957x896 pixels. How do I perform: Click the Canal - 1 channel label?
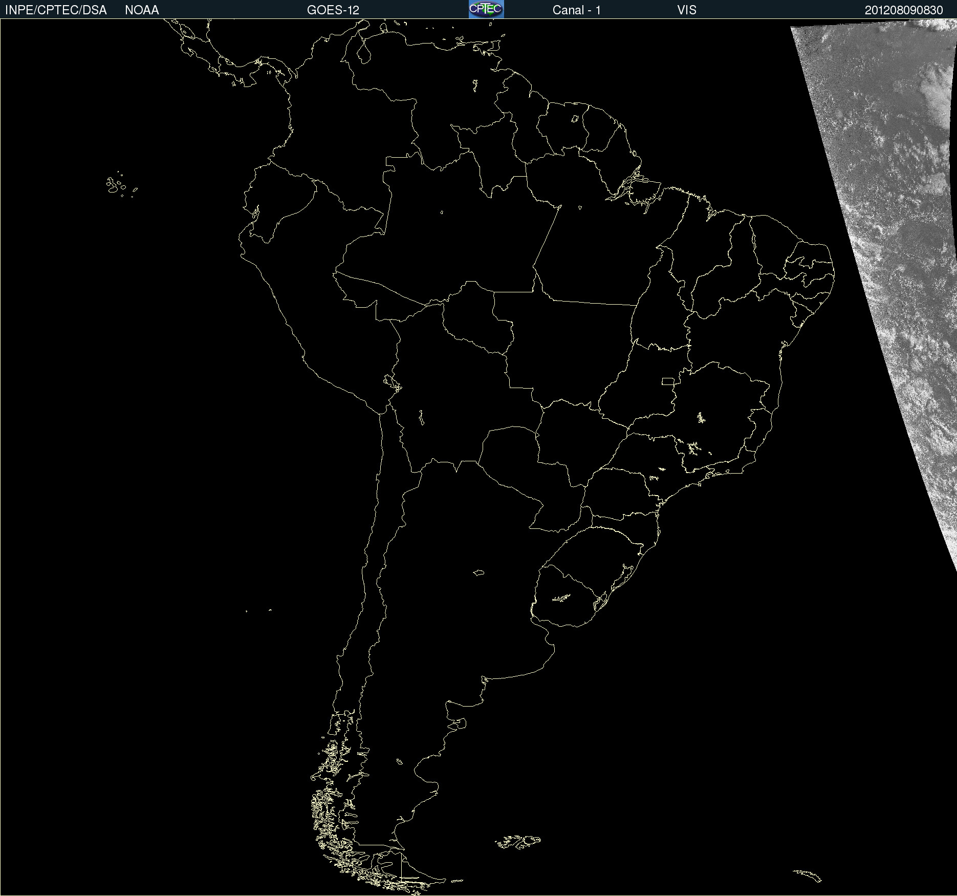click(x=577, y=10)
